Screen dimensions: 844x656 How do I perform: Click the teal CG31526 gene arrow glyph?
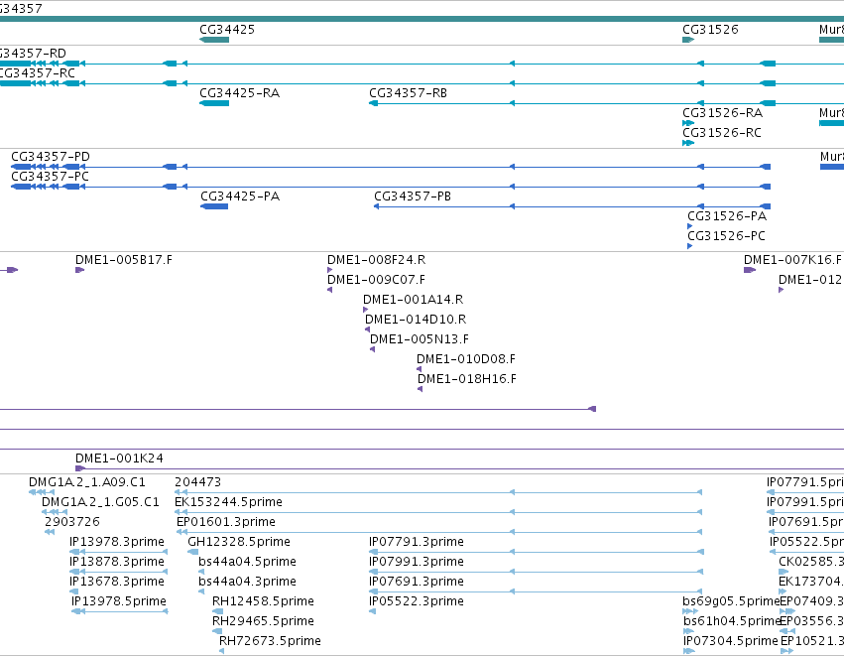click(x=688, y=40)
